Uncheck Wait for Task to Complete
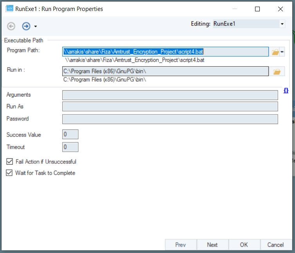The image size is (295, 253). point(9,173)
